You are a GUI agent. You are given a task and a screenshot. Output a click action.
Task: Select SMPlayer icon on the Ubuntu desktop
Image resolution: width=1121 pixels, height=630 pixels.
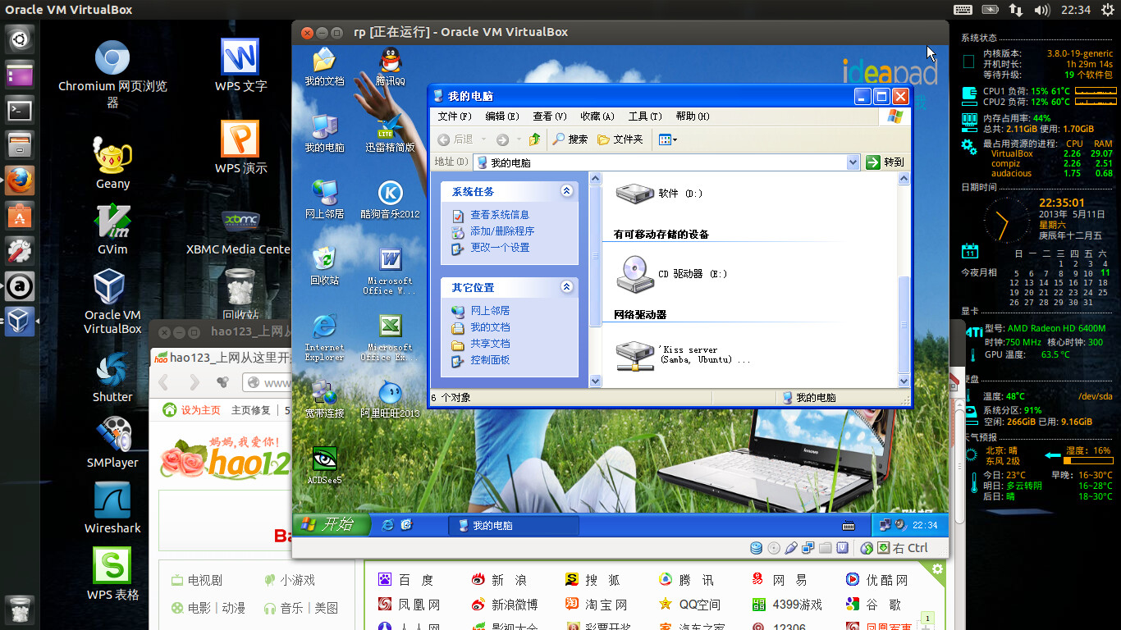[x=112, y=442]
